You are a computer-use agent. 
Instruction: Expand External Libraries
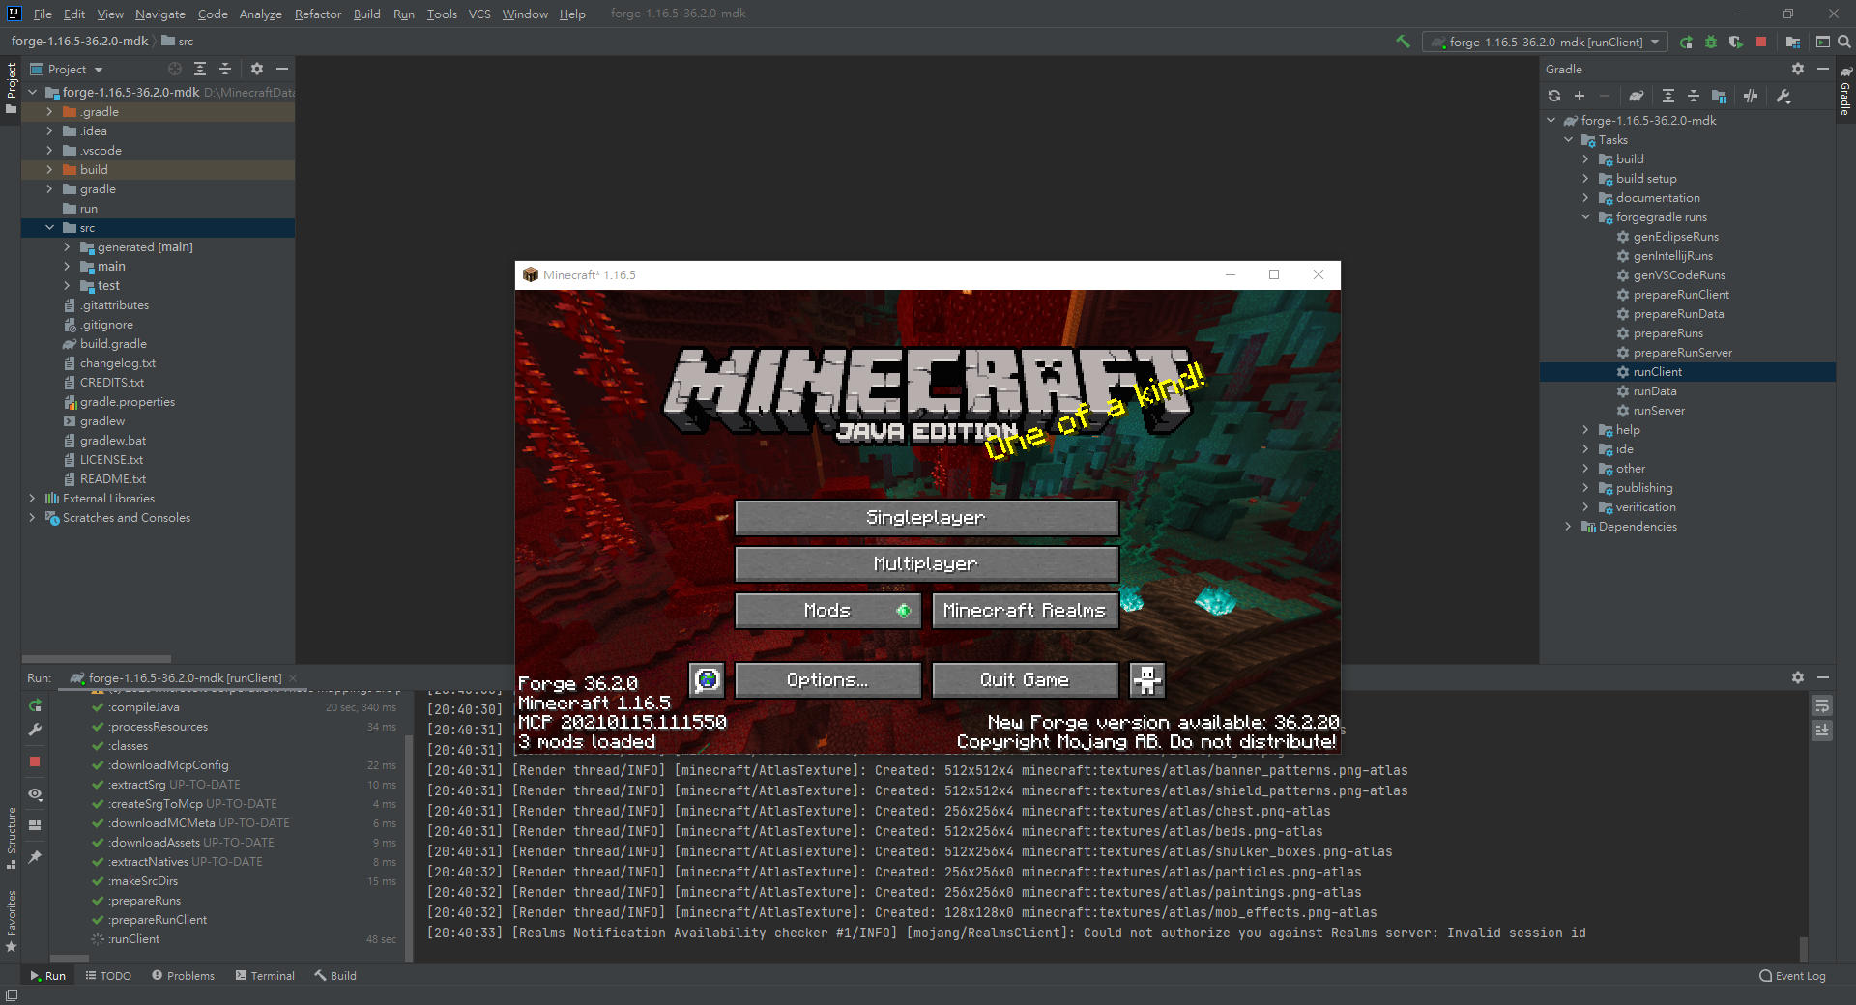32,499
